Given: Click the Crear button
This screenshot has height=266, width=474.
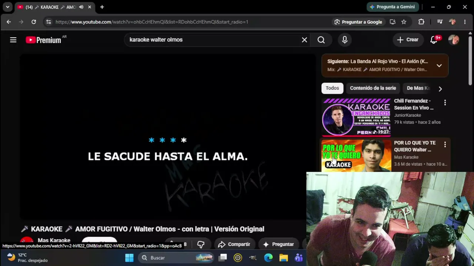Looking at the screenshot, I should (408, 40).
